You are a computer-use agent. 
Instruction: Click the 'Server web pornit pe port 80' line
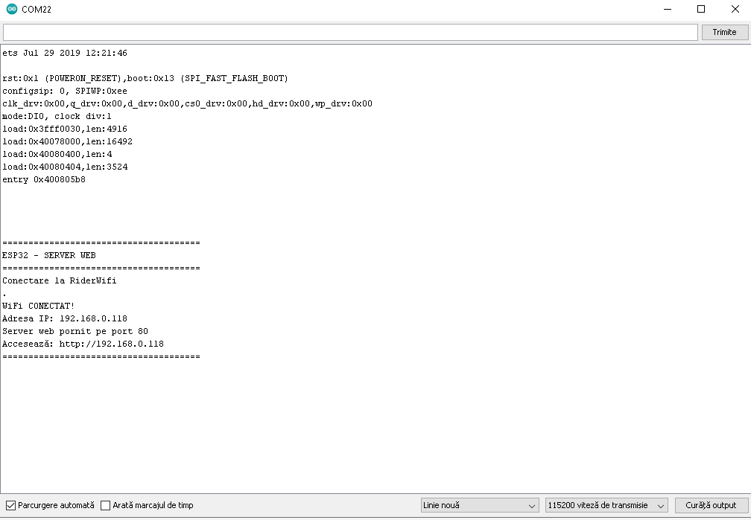point(69,331)
